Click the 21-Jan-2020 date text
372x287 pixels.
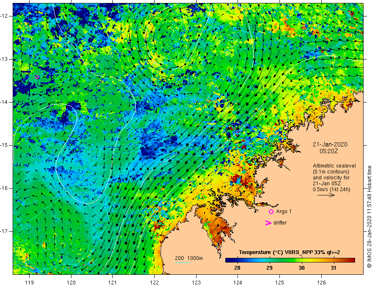point(330,144)
